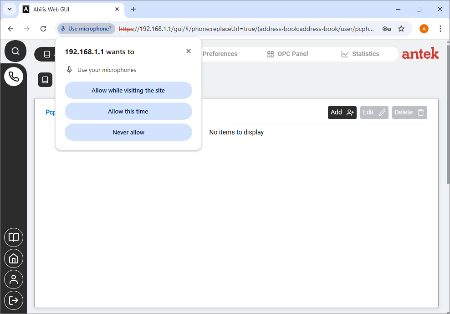Open the phone icon in sidebar
450x314 pixels.
click(14, 77)
